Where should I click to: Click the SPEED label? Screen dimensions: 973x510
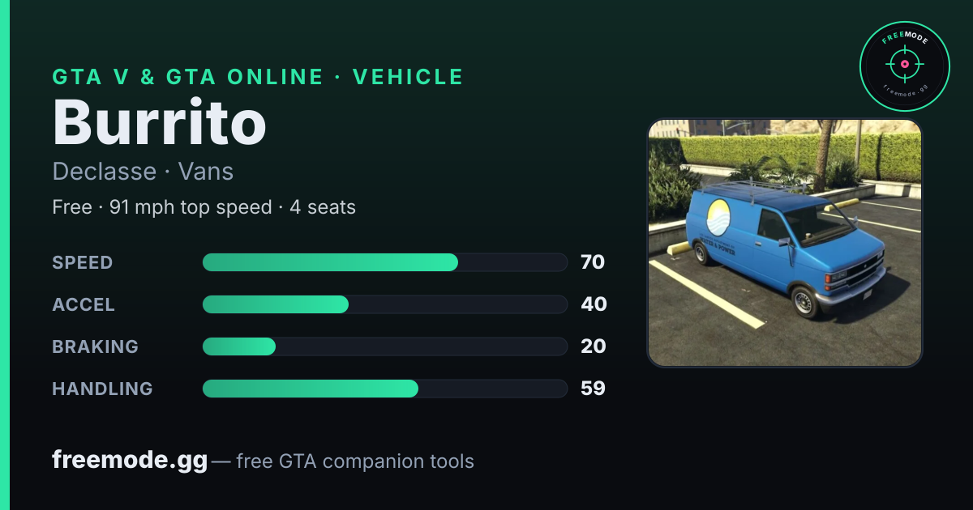[83, 263]
